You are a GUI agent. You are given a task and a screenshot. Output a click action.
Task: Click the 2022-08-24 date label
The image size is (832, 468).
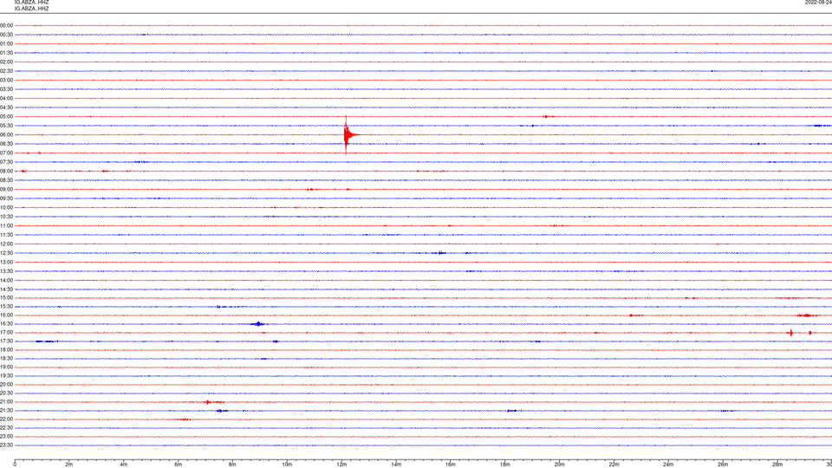[x=819, y=2]
